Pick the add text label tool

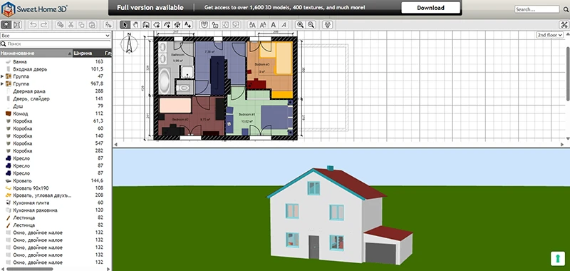click(x=187, y=25)
